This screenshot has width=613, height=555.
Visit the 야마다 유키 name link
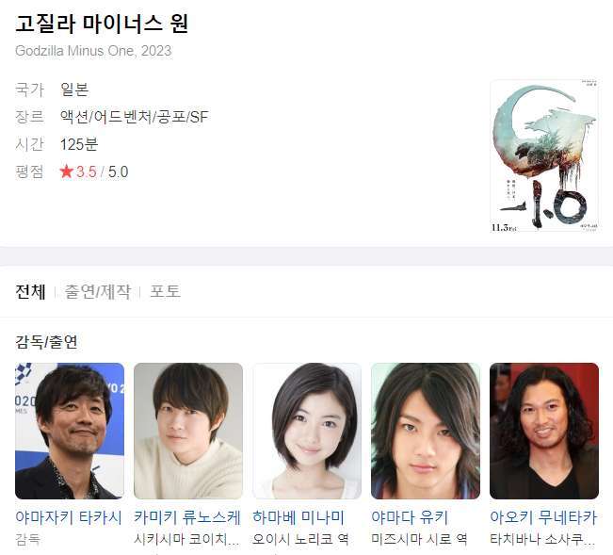point(410,517)
